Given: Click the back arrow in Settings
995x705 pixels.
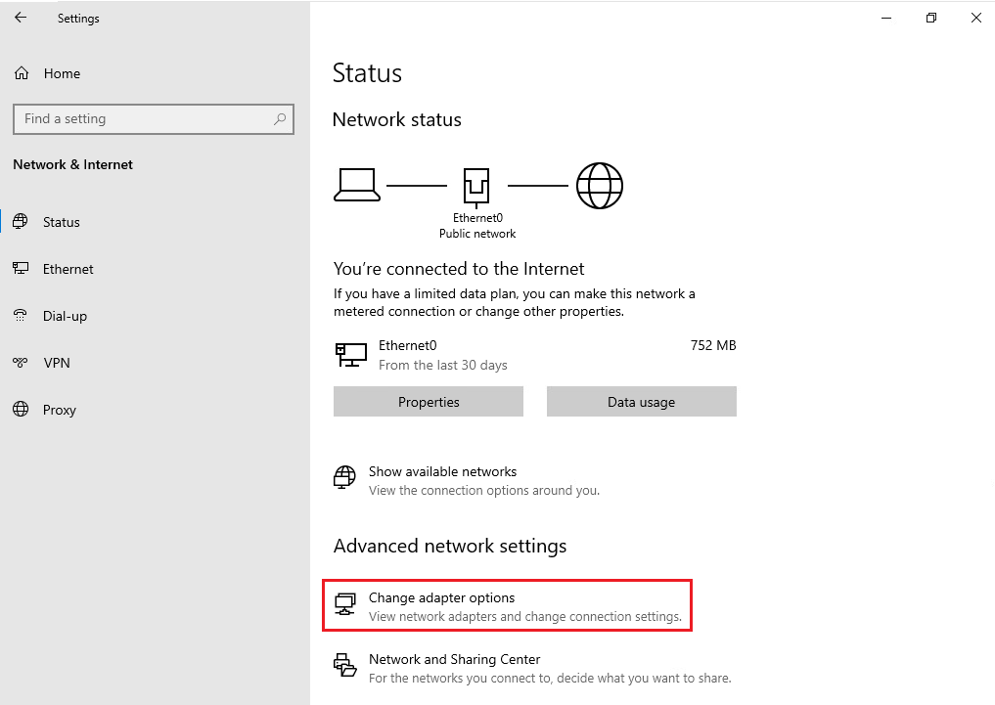Looking at the screenshot, I should point(21,18).
